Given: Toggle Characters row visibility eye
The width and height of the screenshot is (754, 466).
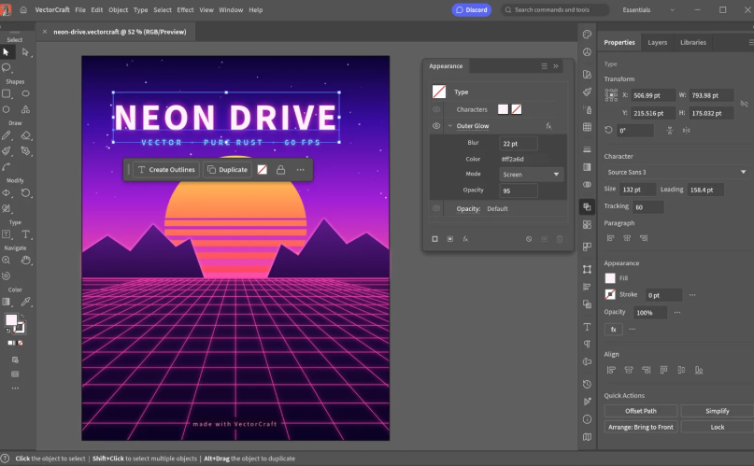Looking at the screenshot, I should (x=436, y=109).
